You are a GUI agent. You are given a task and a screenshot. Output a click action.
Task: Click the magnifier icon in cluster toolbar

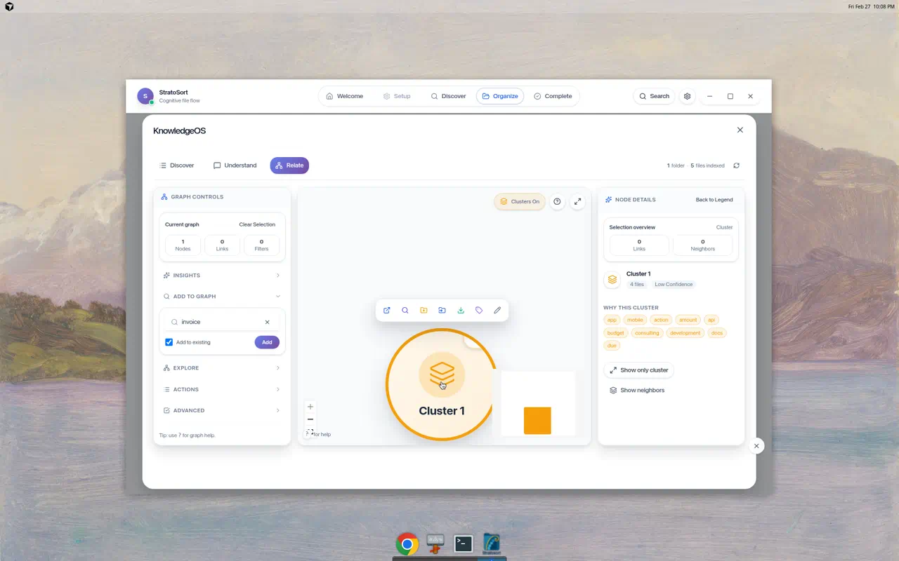[x=405, y=310]
